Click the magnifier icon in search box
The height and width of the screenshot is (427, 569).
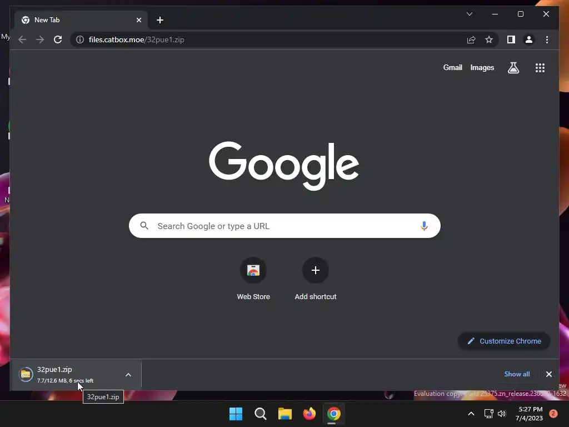144,226
